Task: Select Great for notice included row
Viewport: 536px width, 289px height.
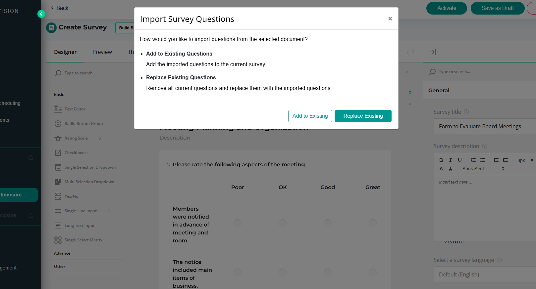Action: (x=373, y=272)
